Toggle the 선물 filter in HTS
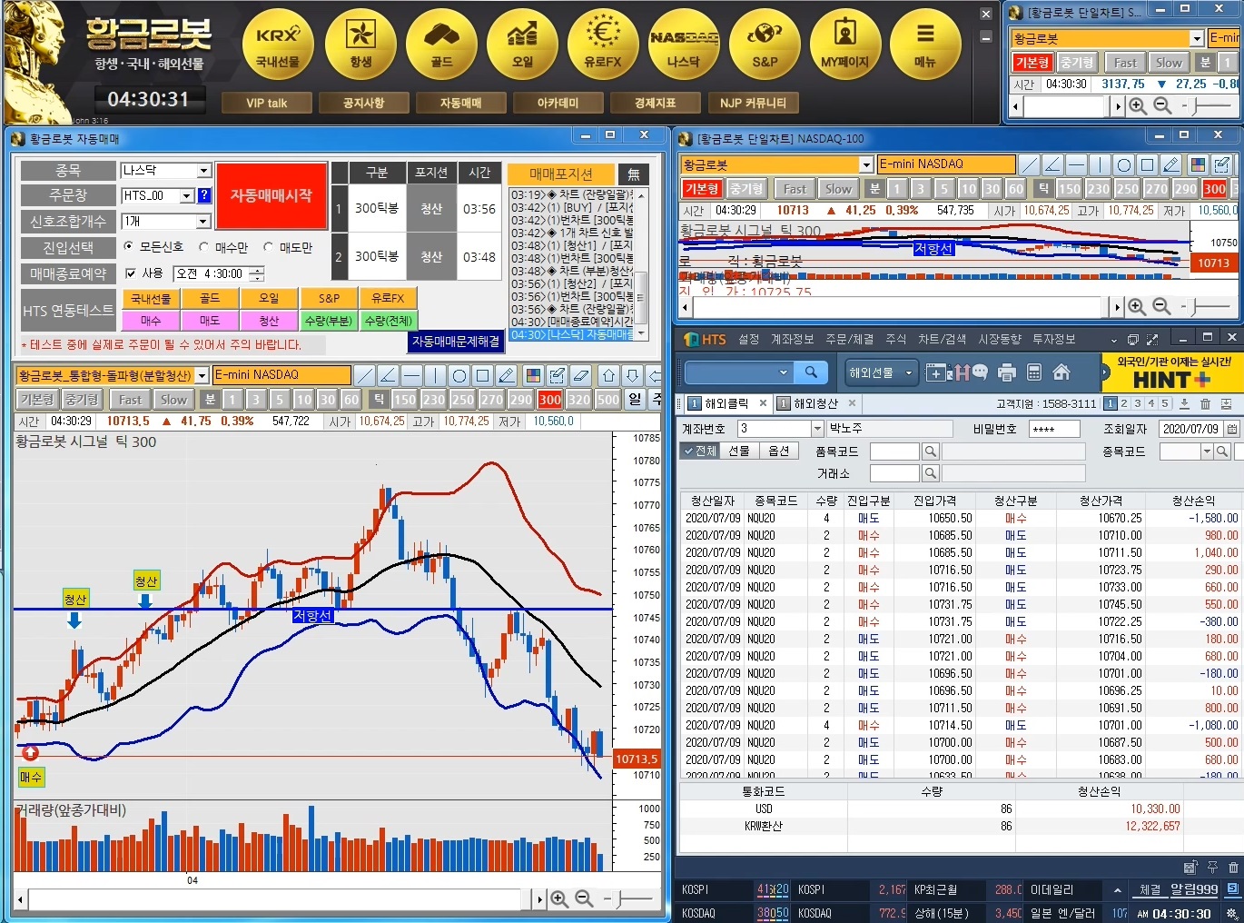1244x923 pixels. click(x=739, y=452)
